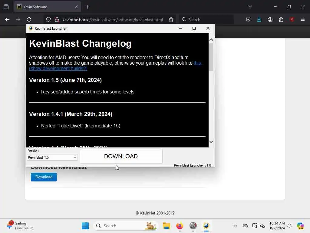The width and height of the screenshot is (310, 233).
Task: Click the 'Version 1.4.1 (March 29th, 2024)' heading
Action: tap(71, 114)
